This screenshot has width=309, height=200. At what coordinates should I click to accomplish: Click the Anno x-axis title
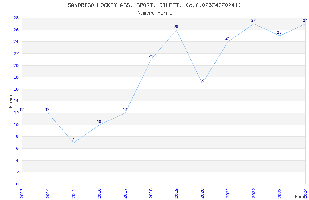click(x=300, y=196)
